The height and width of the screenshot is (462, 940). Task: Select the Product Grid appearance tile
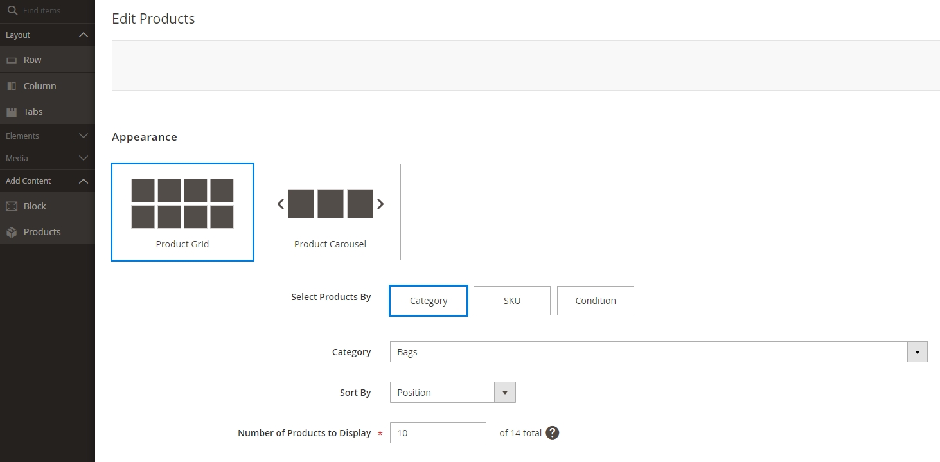point(182,212)
